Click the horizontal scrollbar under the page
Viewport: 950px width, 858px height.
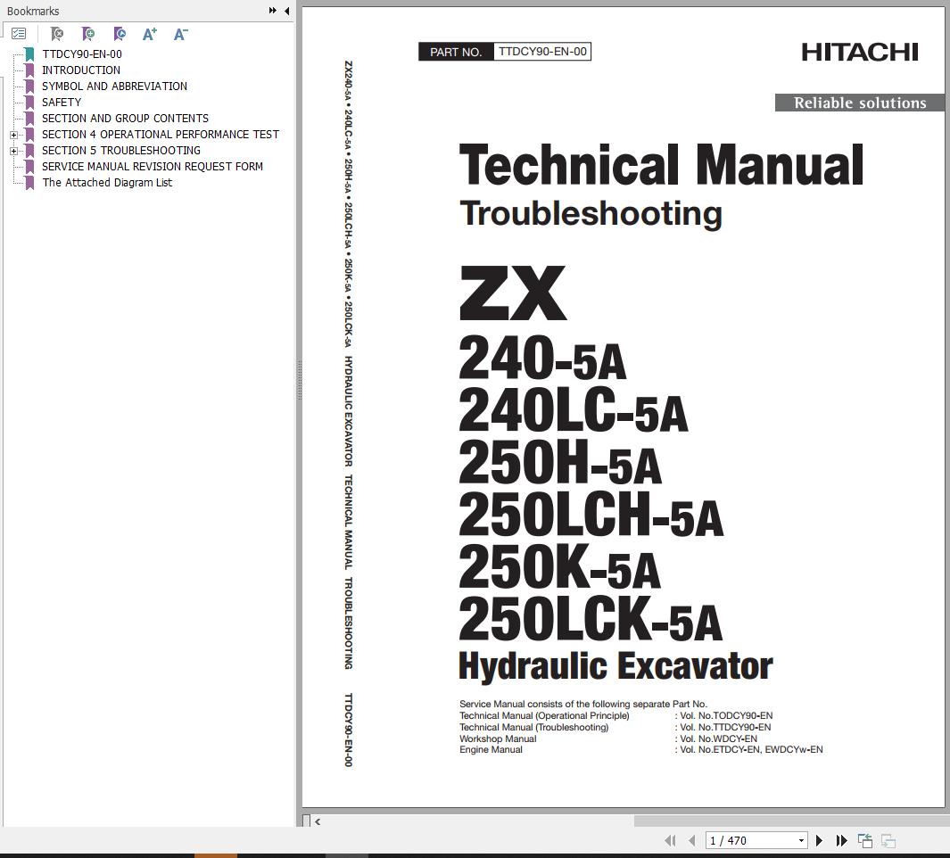point(629,821)
